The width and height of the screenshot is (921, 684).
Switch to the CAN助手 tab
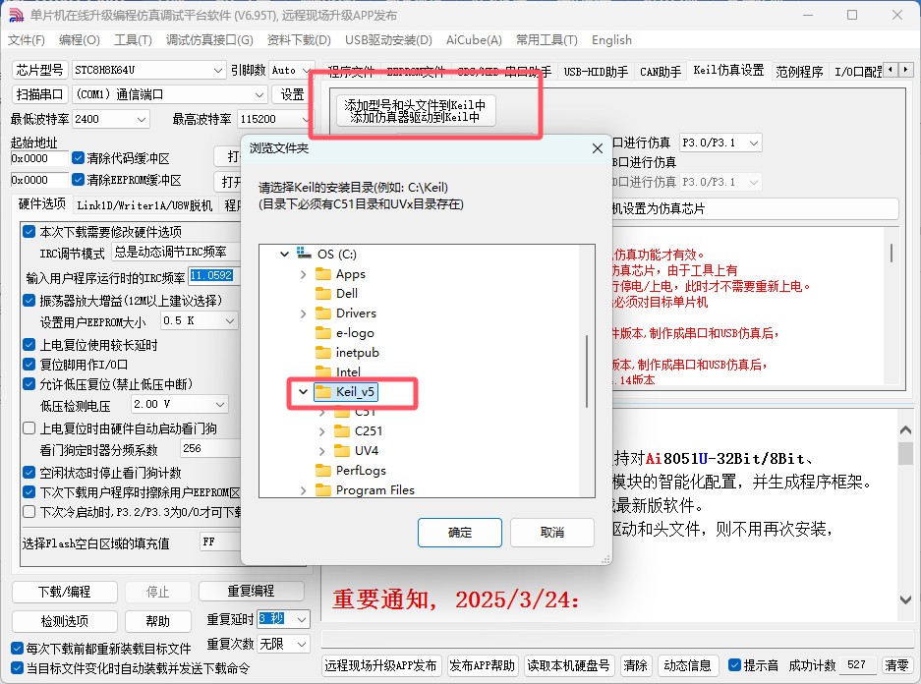click(661, 72)
